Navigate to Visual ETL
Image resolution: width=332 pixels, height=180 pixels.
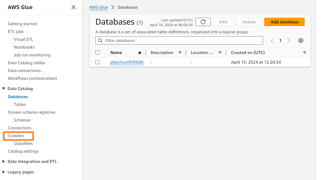tap(23, 39)
